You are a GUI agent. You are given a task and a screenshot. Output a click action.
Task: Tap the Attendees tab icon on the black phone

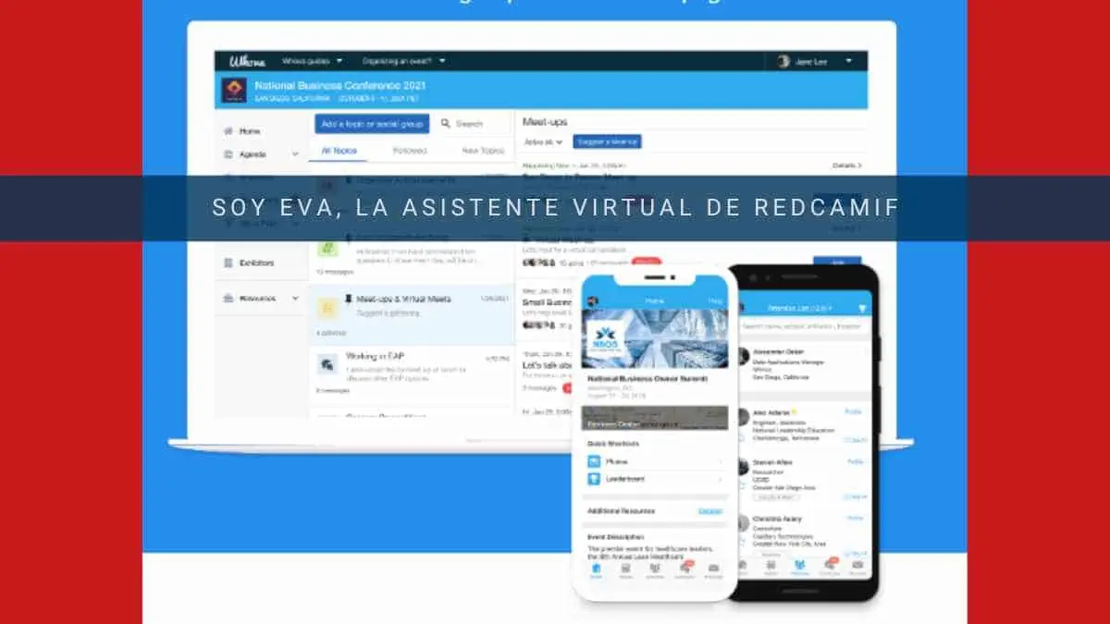point(799,566)
